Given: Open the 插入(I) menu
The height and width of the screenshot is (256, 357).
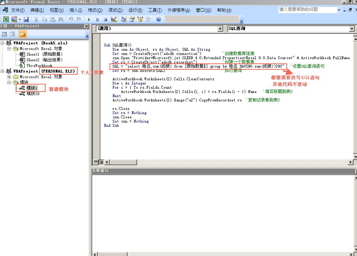Looking at the screenshot, I should 76,10.
